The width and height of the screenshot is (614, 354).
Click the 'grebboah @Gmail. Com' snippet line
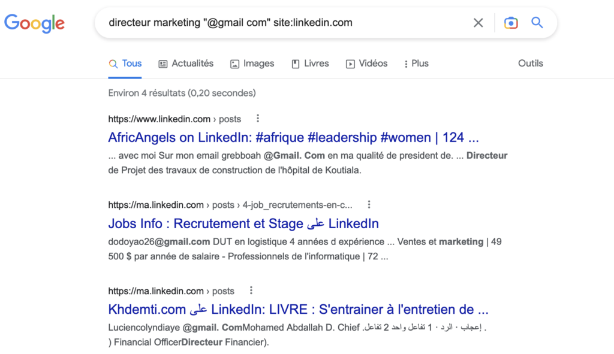click(308, 156)
